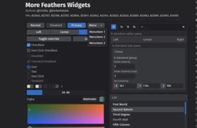Image resolution: width=197 pixels, height=128 pixels.
Task: Select Fifth Column in the list
Action: [148, 125]
